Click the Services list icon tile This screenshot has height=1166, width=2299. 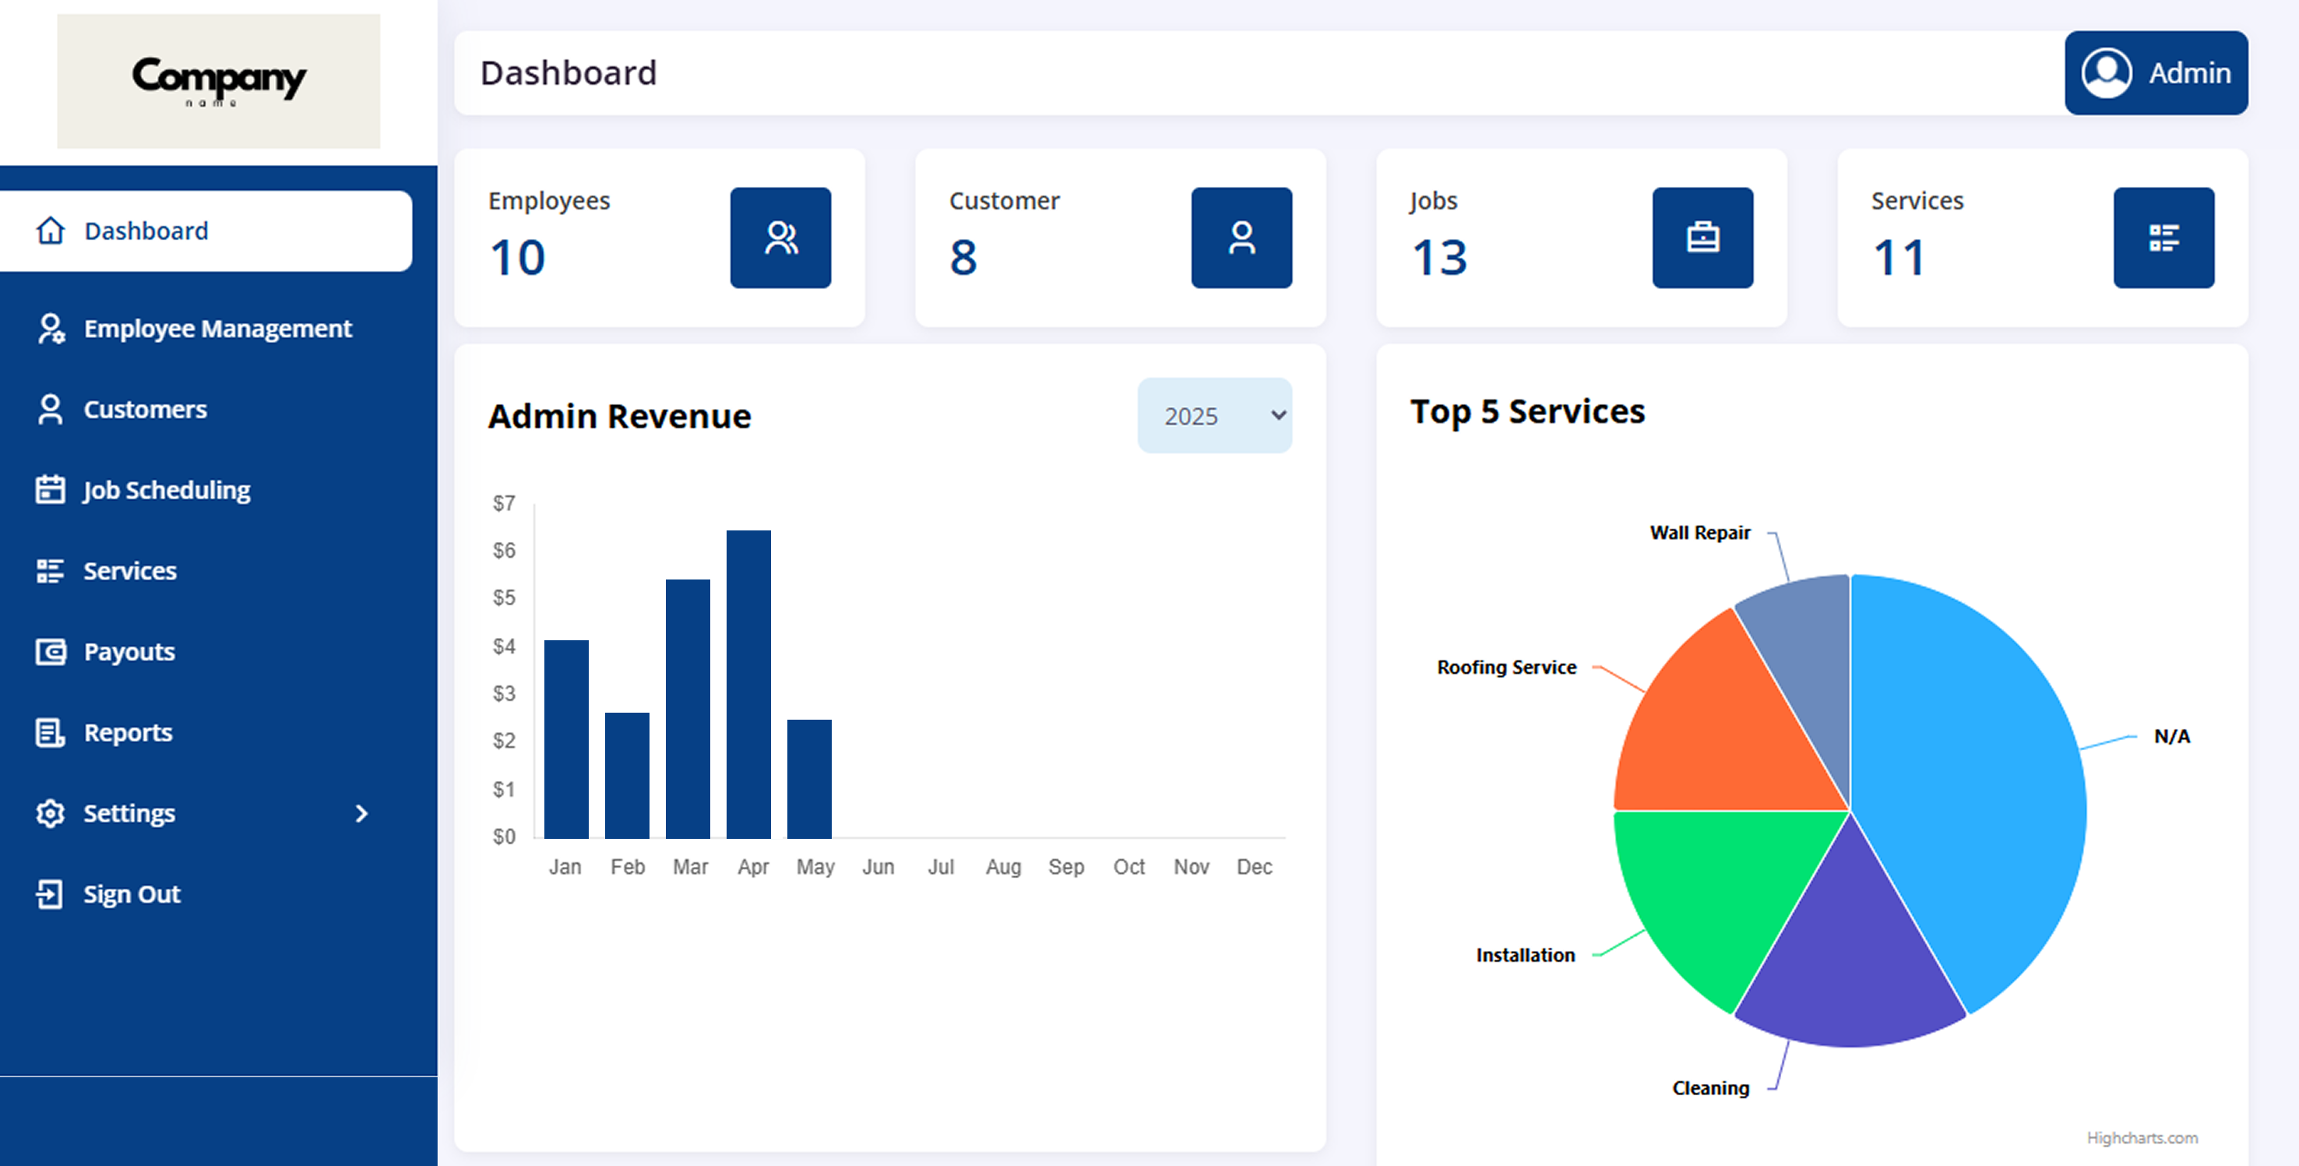click(2163, 238)
